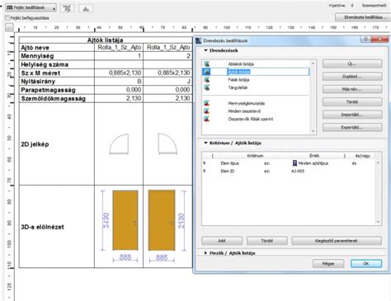The image size is (391, 301).
Task: Click the Ajtók listája name field
Action: pyautogui.click(x=268, y=72)
